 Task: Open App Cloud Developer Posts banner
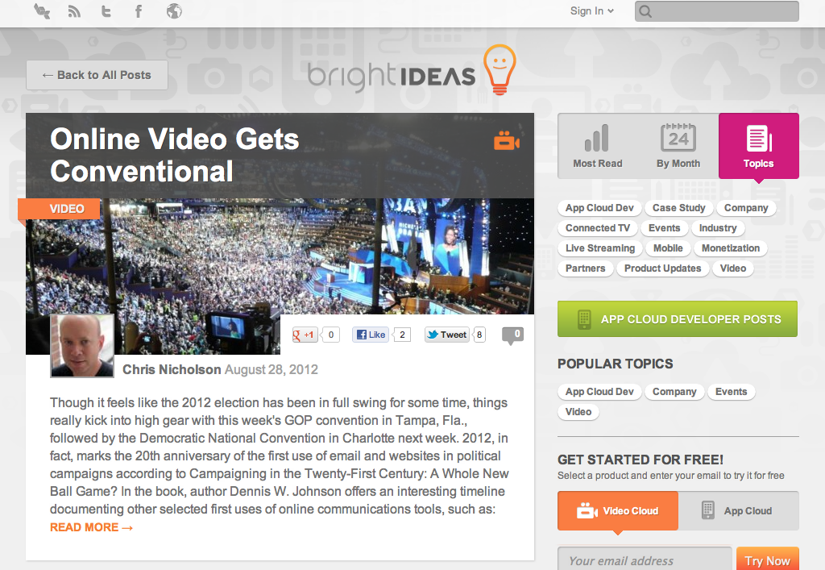[x=678, y=319]
